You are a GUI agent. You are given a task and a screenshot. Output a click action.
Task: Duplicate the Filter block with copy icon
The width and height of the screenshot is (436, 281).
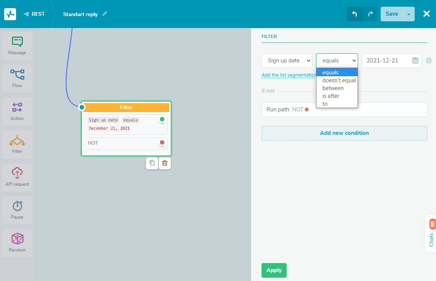click(152, 163)
